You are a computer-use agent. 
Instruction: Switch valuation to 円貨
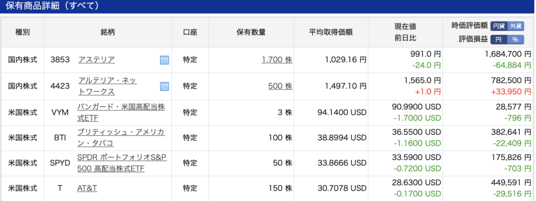point(499,26)
